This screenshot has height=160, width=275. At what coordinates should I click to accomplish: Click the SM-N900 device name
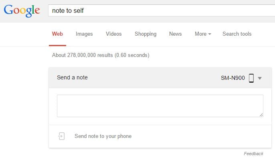(x=233, y=78)
